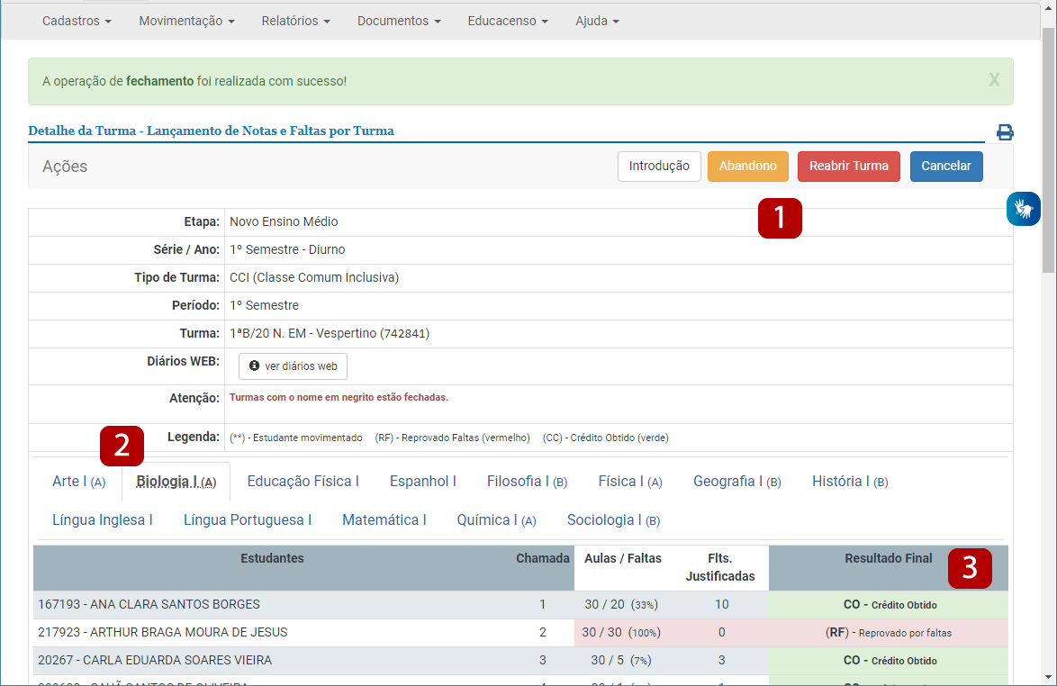Open the Cadastros dropdown menu
1057x686 pixels.
point(77,21)
